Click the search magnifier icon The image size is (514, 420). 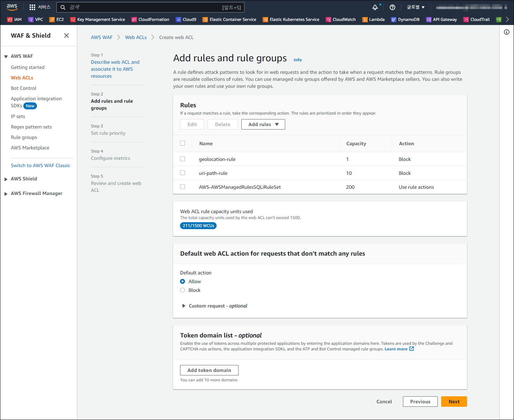[63, 7]
